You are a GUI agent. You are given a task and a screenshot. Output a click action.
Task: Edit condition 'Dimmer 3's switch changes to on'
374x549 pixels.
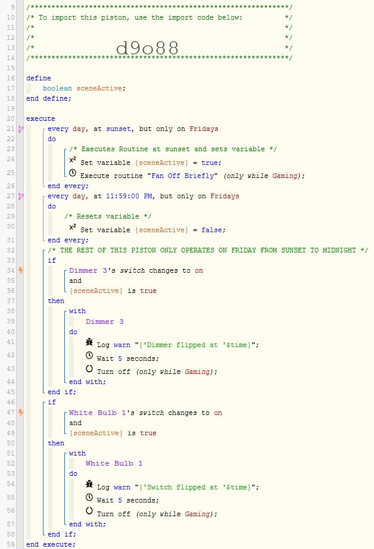click(x=136, y=271)
